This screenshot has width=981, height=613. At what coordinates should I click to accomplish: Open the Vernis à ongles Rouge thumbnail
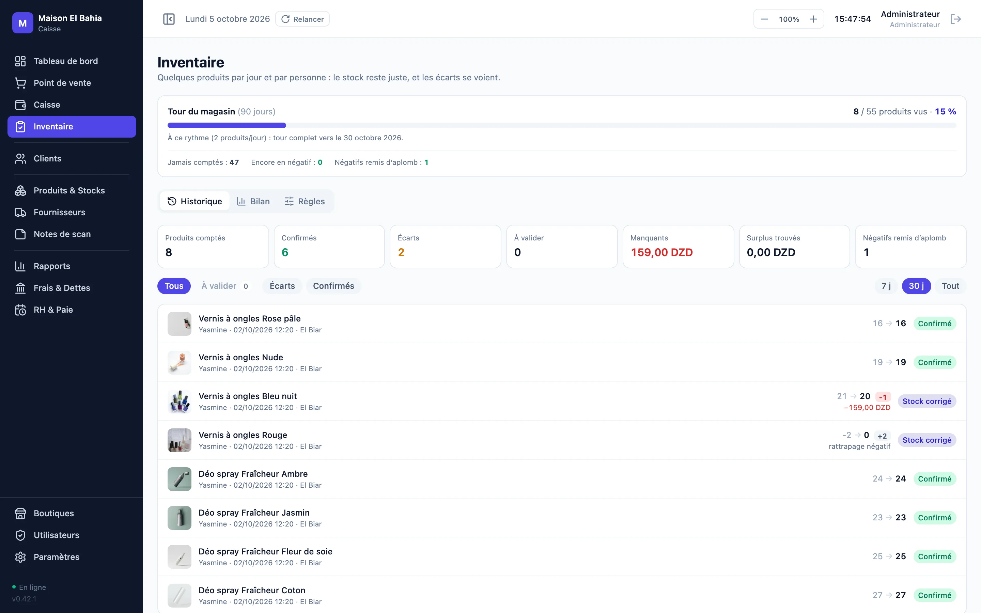tap(180, 440)
